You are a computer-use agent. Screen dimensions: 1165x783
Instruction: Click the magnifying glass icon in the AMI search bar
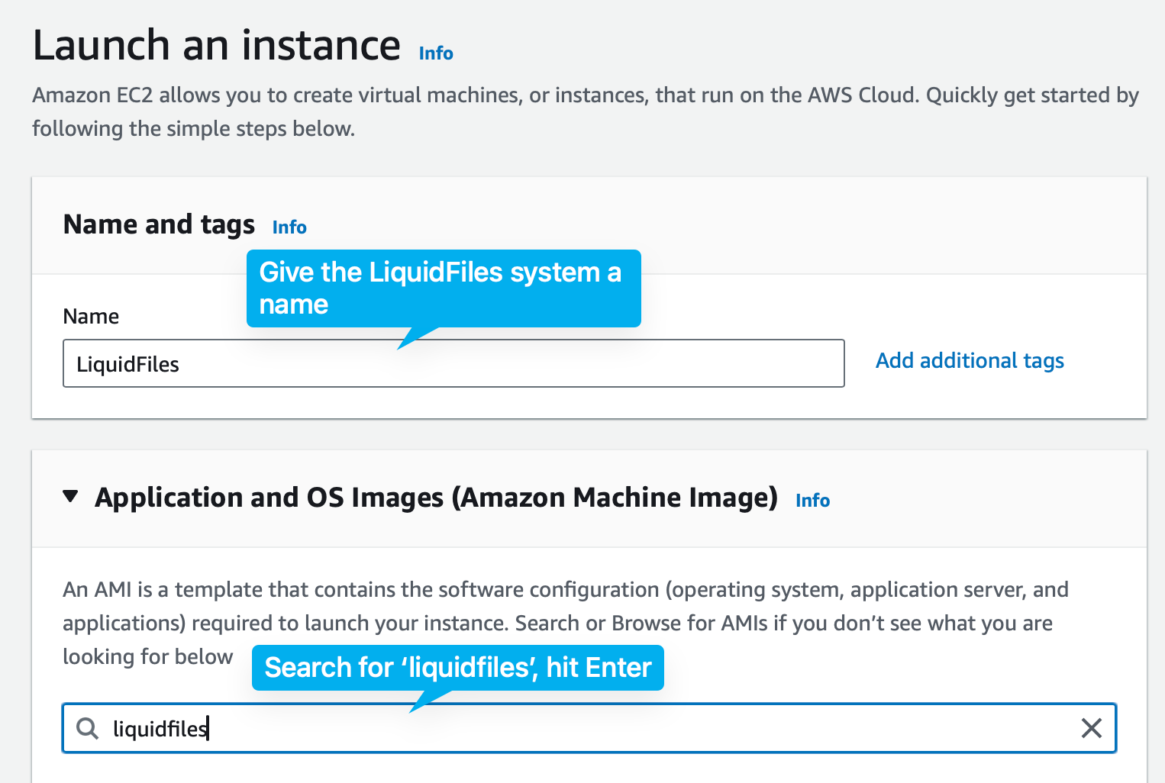88,729
